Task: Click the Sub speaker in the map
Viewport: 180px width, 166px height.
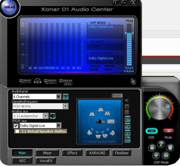Action: coord(111,121)
